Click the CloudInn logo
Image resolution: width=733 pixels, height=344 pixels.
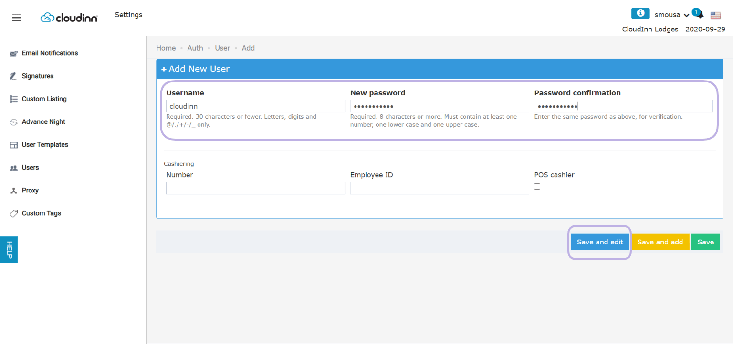(x=69, y=18)
